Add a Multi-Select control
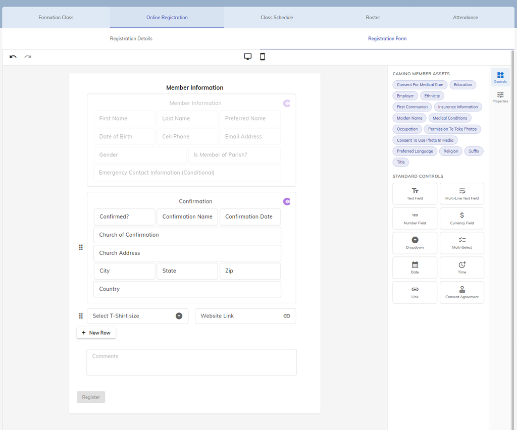 [462, 243]
